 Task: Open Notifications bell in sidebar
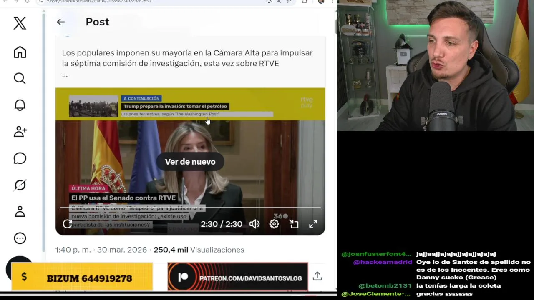coord(20,105)
